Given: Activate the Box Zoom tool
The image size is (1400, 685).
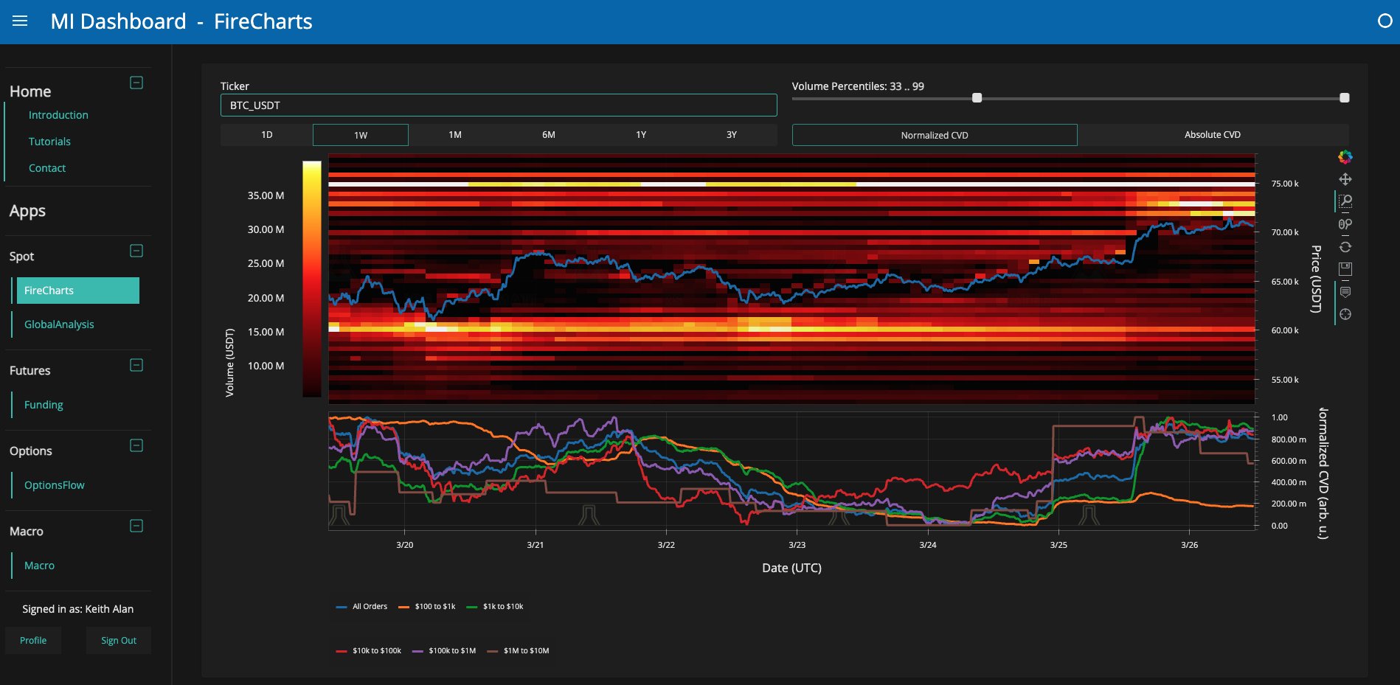Looking at the screenshot, I should click(x=1345, y=201).
